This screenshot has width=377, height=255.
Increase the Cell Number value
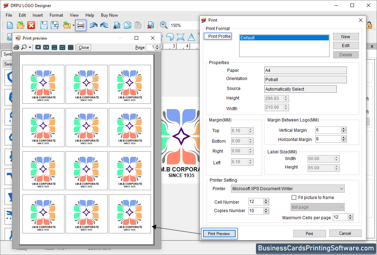266,200
